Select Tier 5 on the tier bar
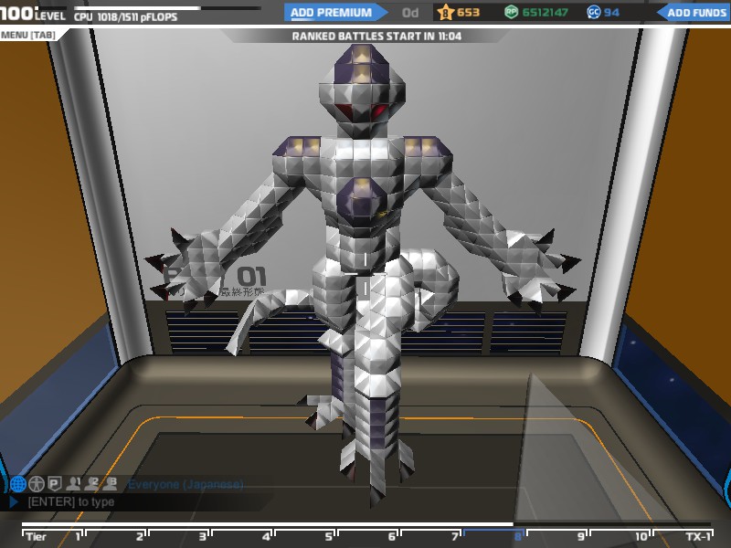The image size is (731, 548). tap(305, 536)
